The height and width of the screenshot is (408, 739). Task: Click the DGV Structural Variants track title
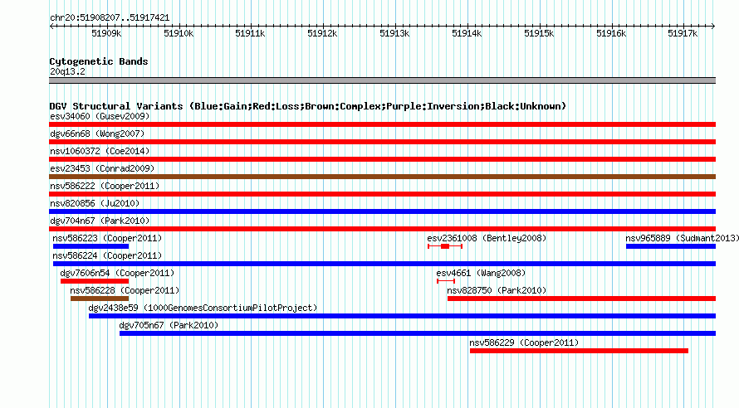(x=308, y=106)
